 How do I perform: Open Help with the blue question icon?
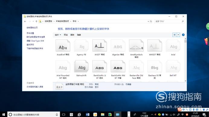183,35
